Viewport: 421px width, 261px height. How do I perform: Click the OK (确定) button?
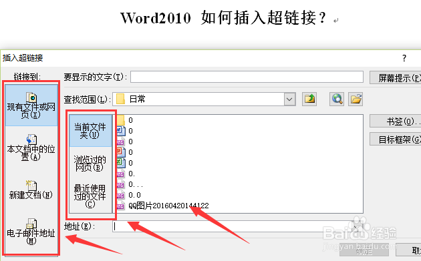(x=364, y=251)
